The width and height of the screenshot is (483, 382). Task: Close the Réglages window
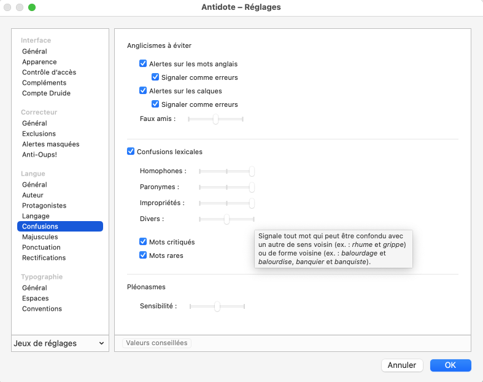click(x=8, y=7)
